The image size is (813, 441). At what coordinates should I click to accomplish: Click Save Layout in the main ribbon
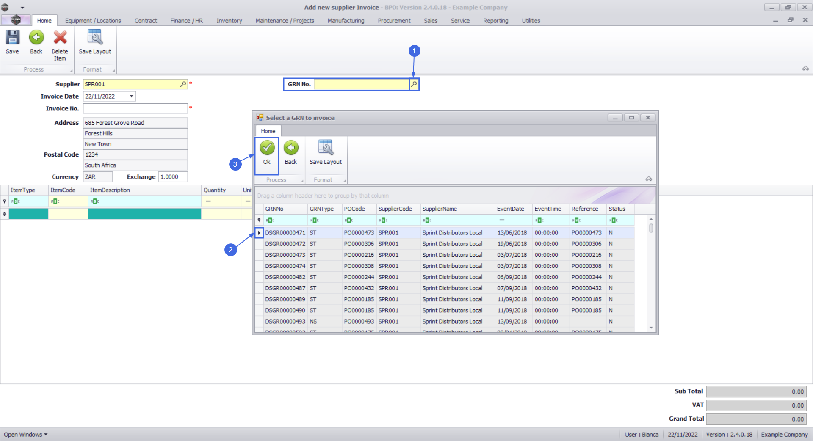coord(95,38)
